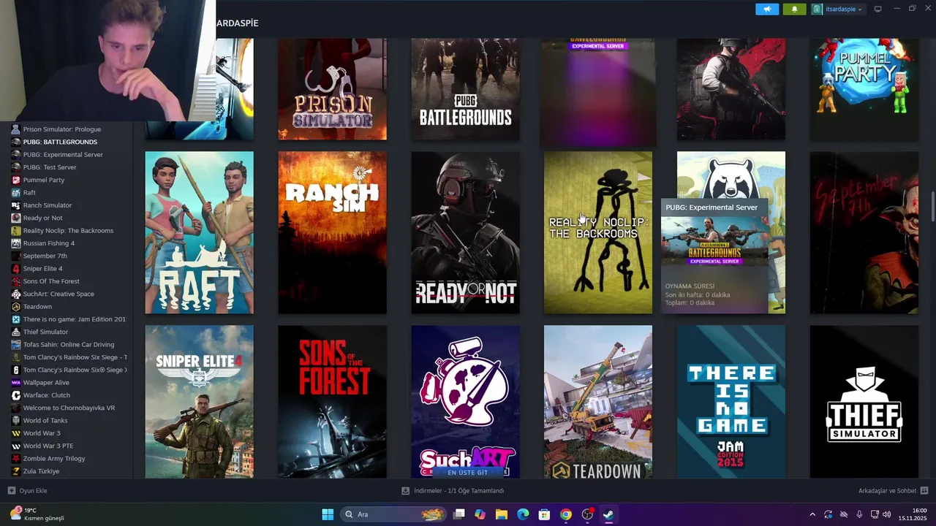Open the Pummel Party game cover
This screenshot has height=526, width=936.
pos(864,89)
